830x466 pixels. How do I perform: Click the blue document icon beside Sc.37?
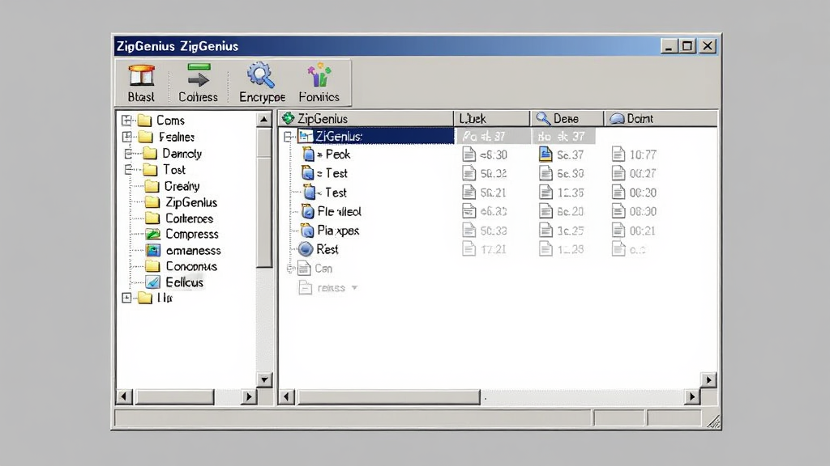coord(545,155)
